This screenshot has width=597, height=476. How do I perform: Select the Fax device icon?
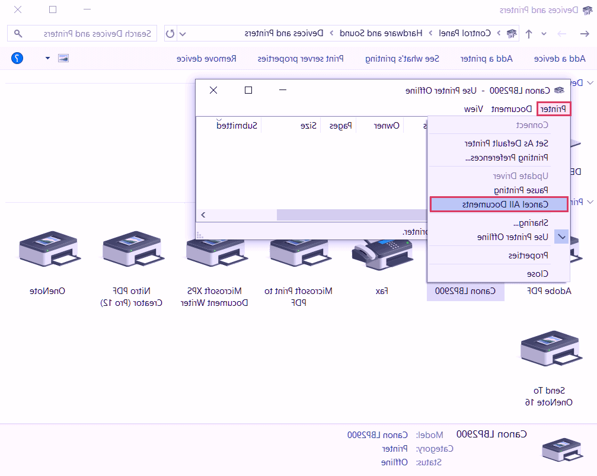[382, 254]
